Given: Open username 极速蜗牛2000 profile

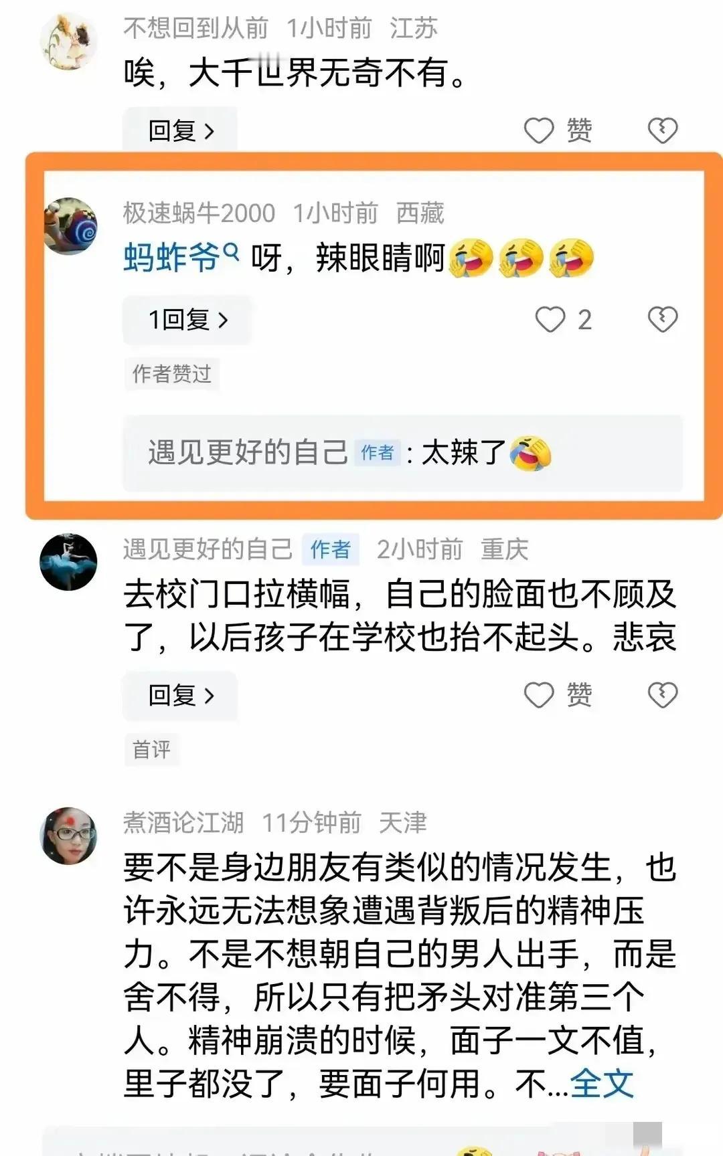Looking at the screenshot, I should (x=199, y=213).
